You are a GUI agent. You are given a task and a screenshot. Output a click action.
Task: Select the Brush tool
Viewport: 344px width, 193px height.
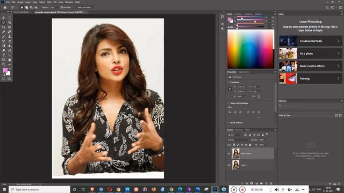point(4,36)
